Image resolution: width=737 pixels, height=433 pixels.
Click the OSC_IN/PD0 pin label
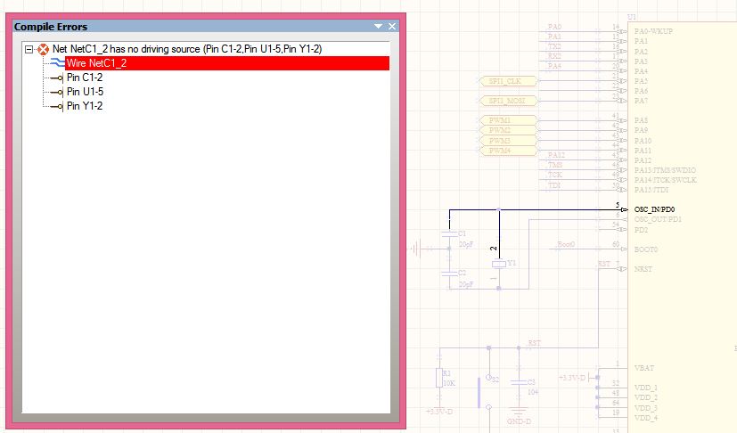click(x=654, y=209)
